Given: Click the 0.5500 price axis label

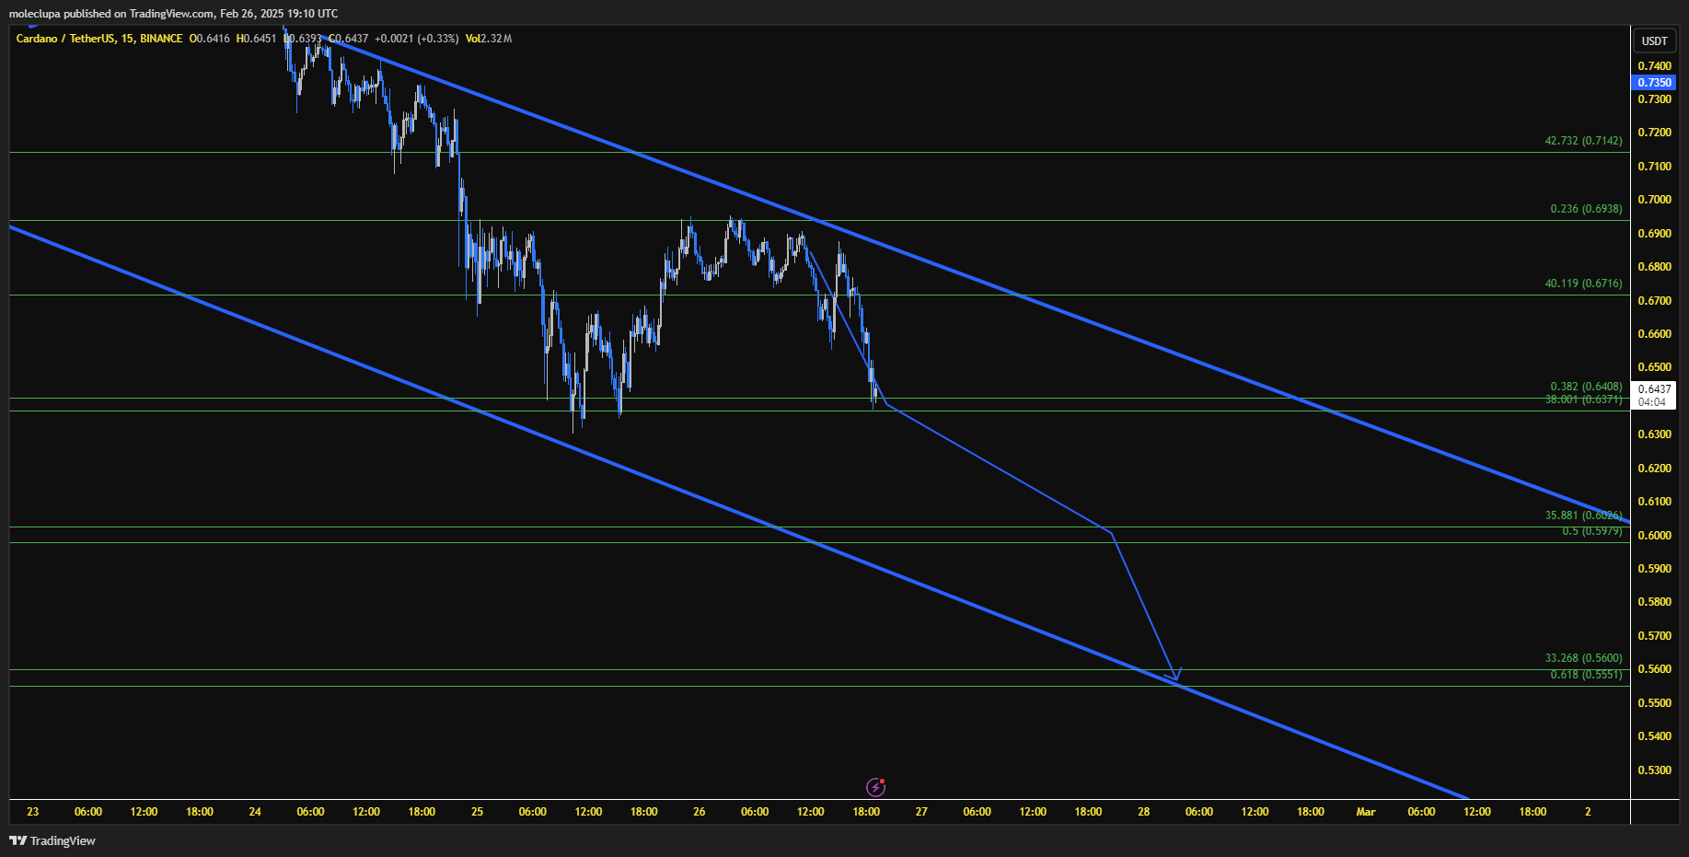Looking at the screenshot, I should point(1654,703).
